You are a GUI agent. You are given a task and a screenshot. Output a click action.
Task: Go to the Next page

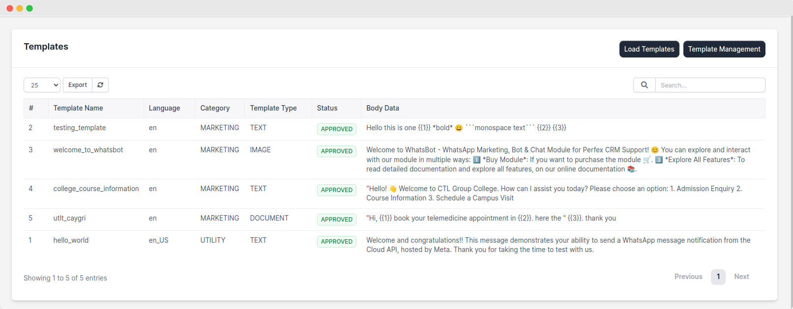741,277
